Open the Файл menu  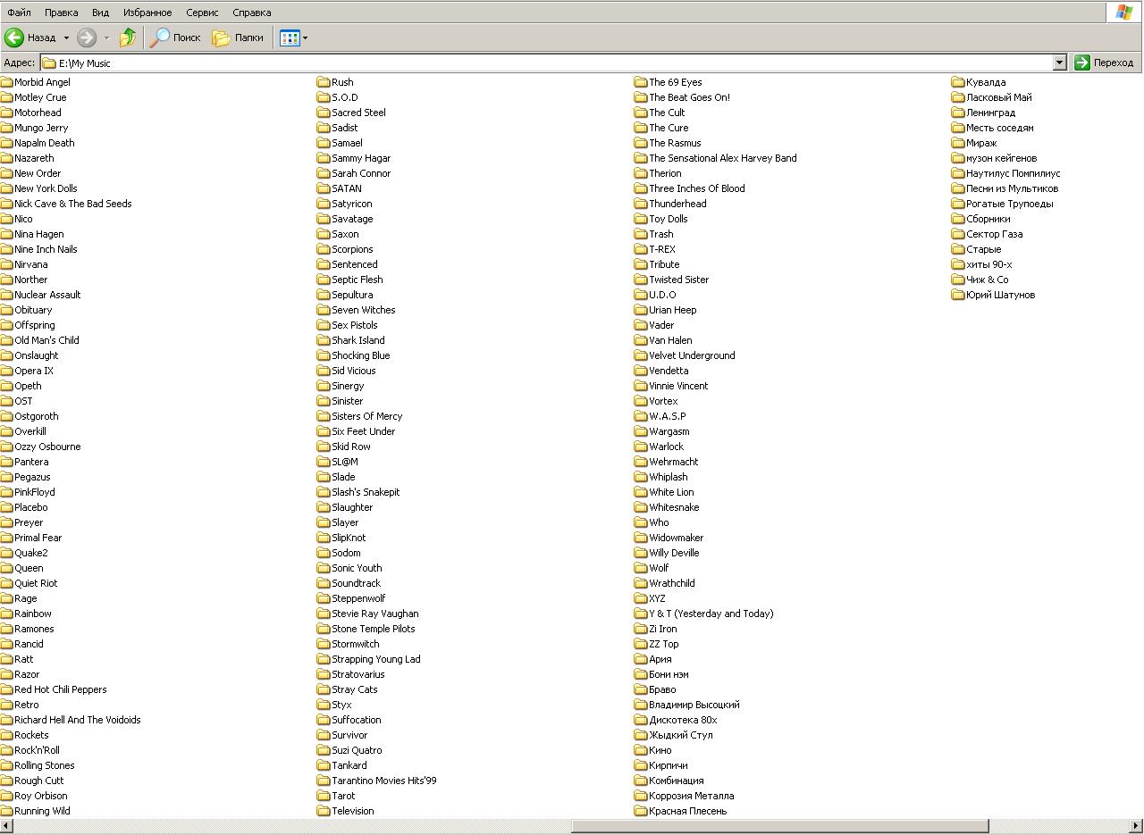[19, 13]
